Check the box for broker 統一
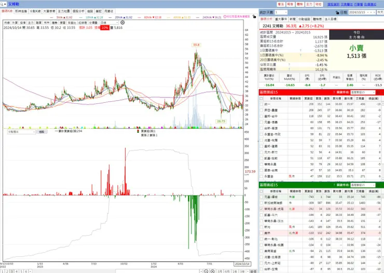The image size is (384, 273). pos(262,104)
